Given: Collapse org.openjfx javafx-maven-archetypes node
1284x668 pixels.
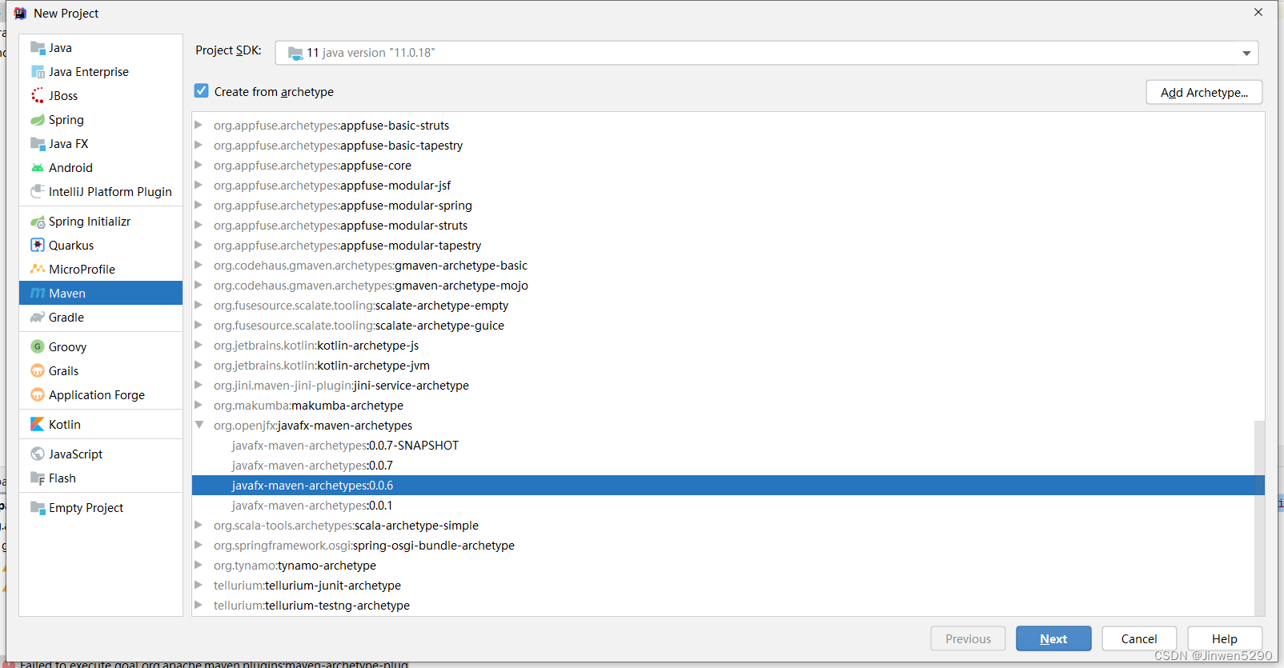Looking at the screenshot, I should click(199, 425).
